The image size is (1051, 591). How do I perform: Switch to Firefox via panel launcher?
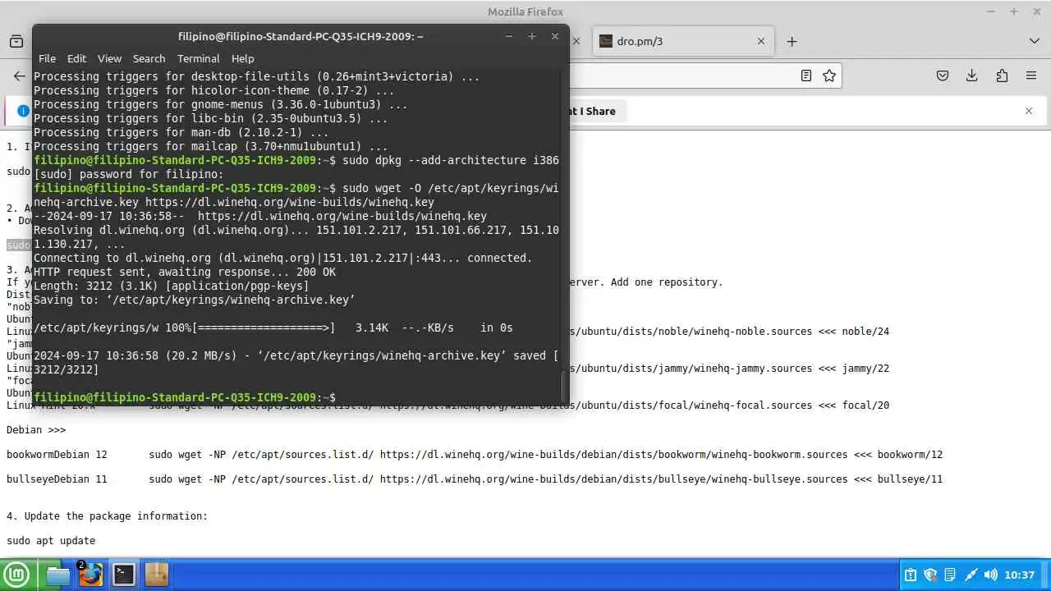point(90,575)
